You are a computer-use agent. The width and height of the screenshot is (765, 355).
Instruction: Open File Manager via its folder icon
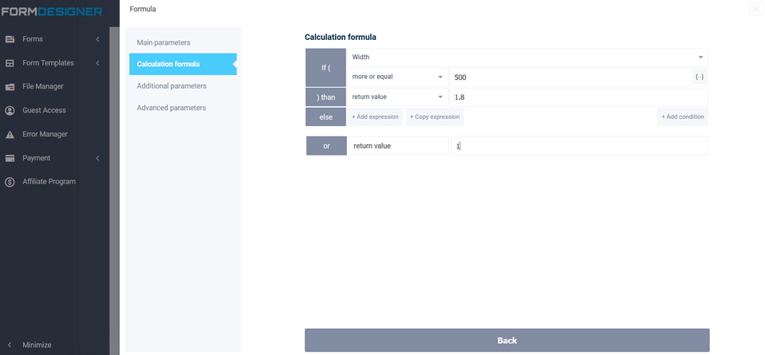(10, 87)
